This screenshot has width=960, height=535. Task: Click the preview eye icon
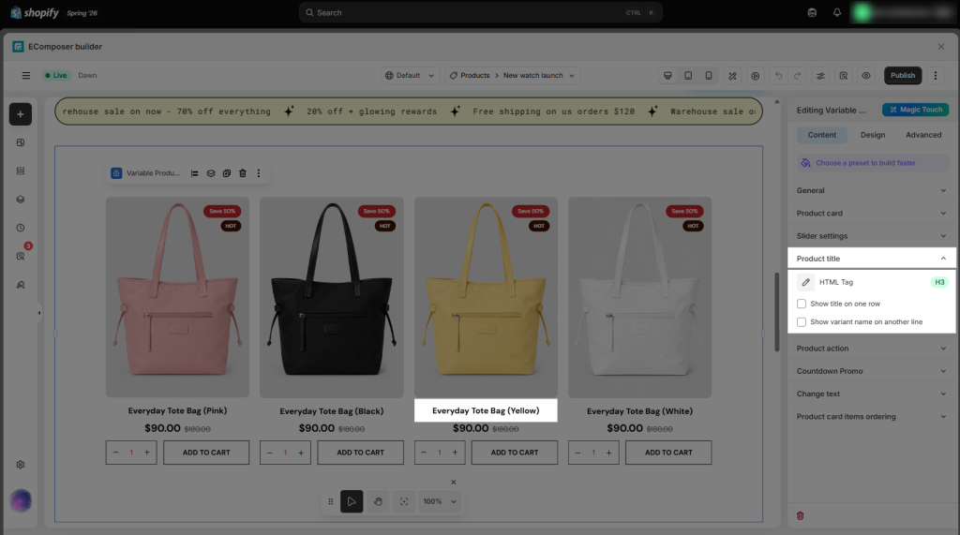(865, 75)
